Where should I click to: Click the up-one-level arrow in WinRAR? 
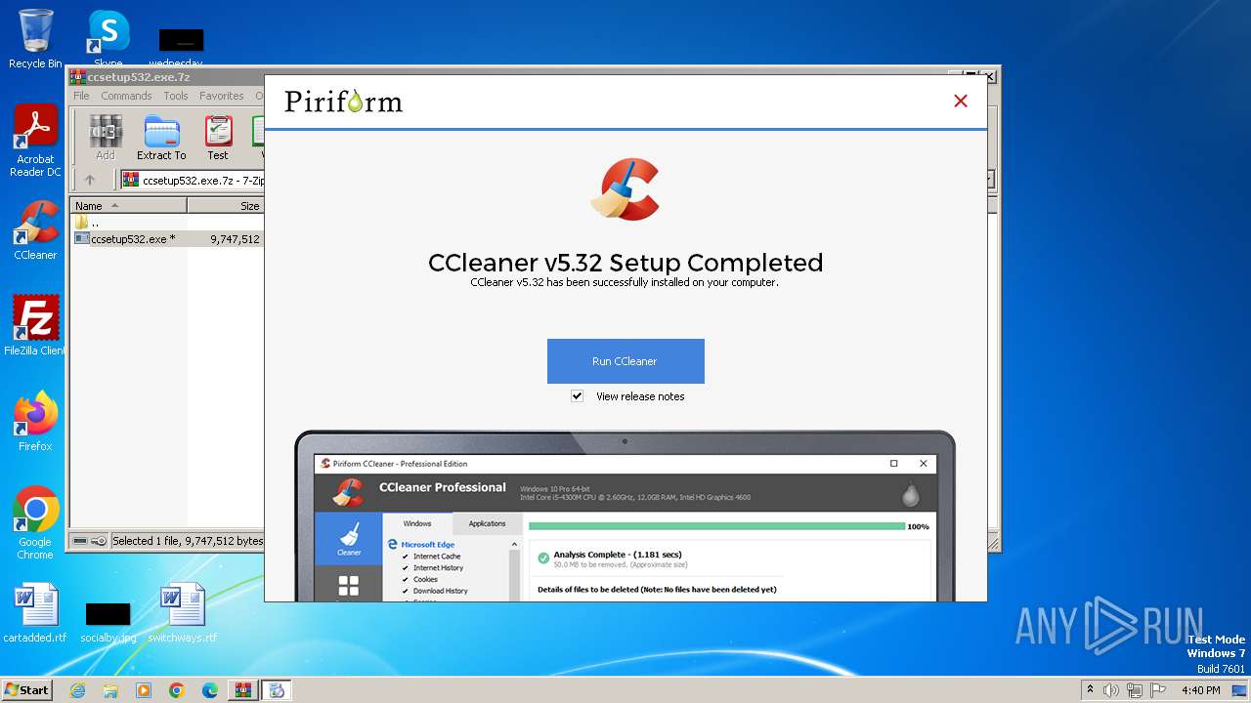pyautogui.click(x=90, y=180)
